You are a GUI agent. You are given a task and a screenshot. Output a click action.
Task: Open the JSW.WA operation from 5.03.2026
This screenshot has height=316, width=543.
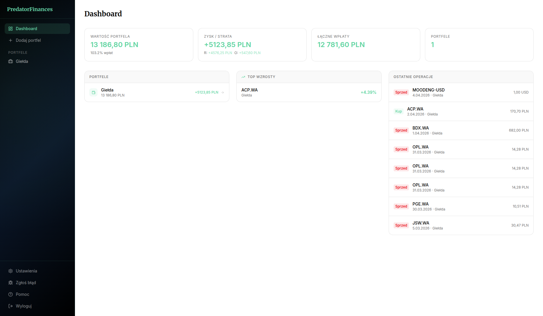tap(461, 225)
